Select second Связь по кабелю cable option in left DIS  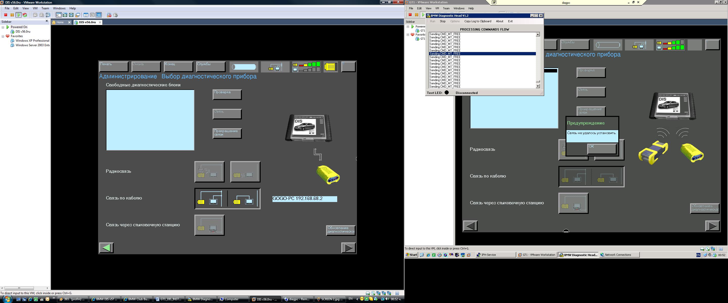pyautogui.click(x=244, y=199)
